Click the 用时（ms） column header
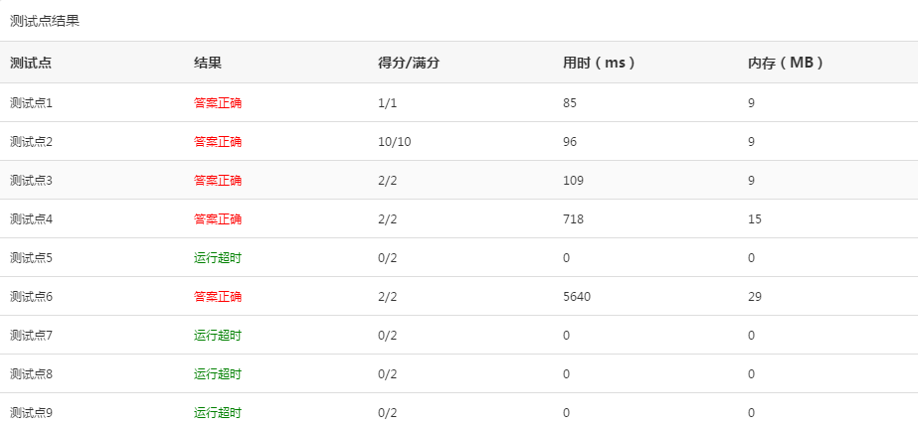Screen dimensions: 918x427 tap(599, 63)
